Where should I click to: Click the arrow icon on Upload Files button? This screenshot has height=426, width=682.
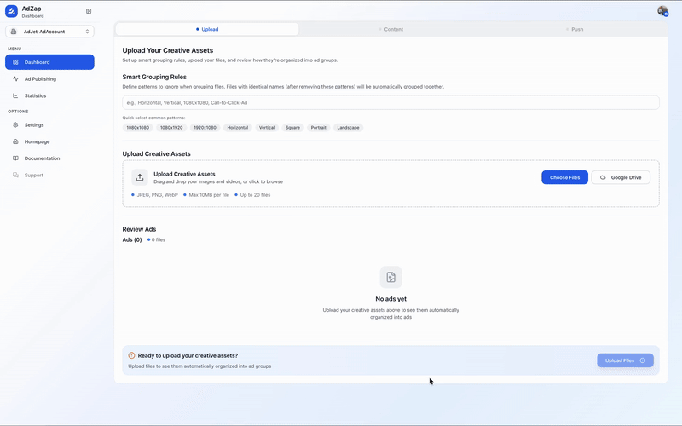click(643, 360)
